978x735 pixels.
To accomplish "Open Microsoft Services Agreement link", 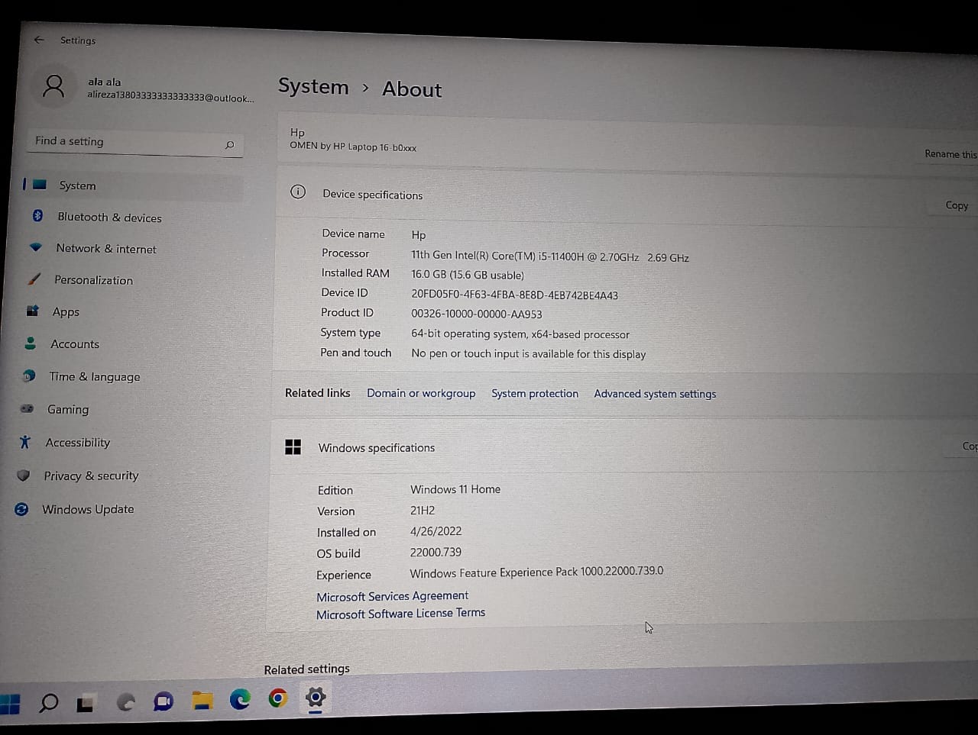I will (393, 596).
